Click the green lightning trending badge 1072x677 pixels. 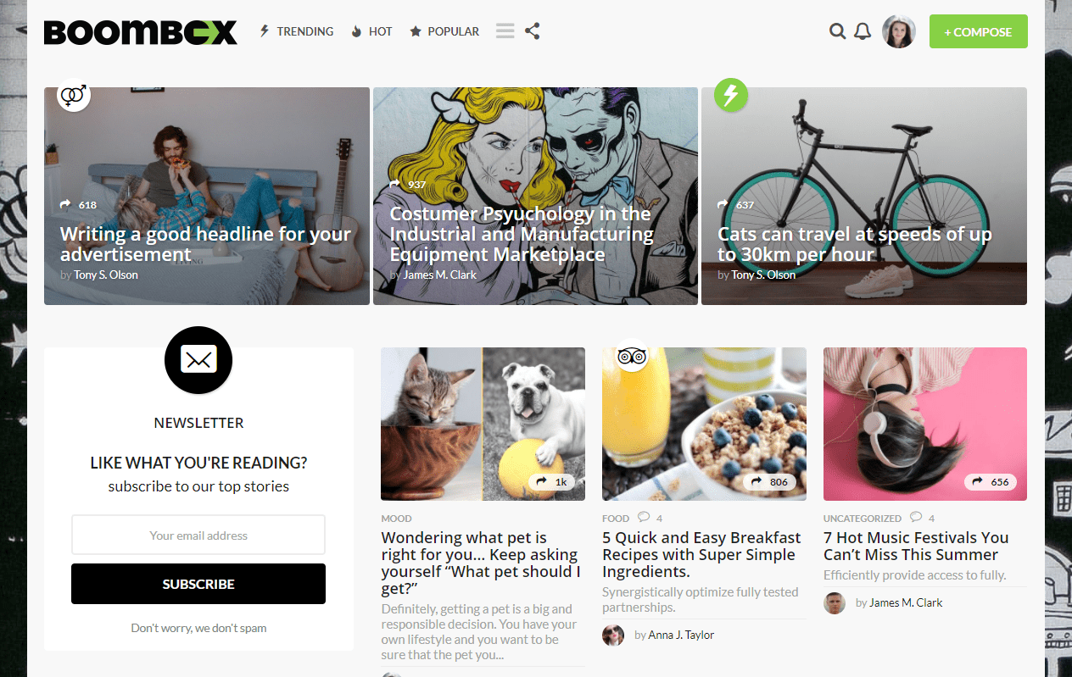(731, 94)
